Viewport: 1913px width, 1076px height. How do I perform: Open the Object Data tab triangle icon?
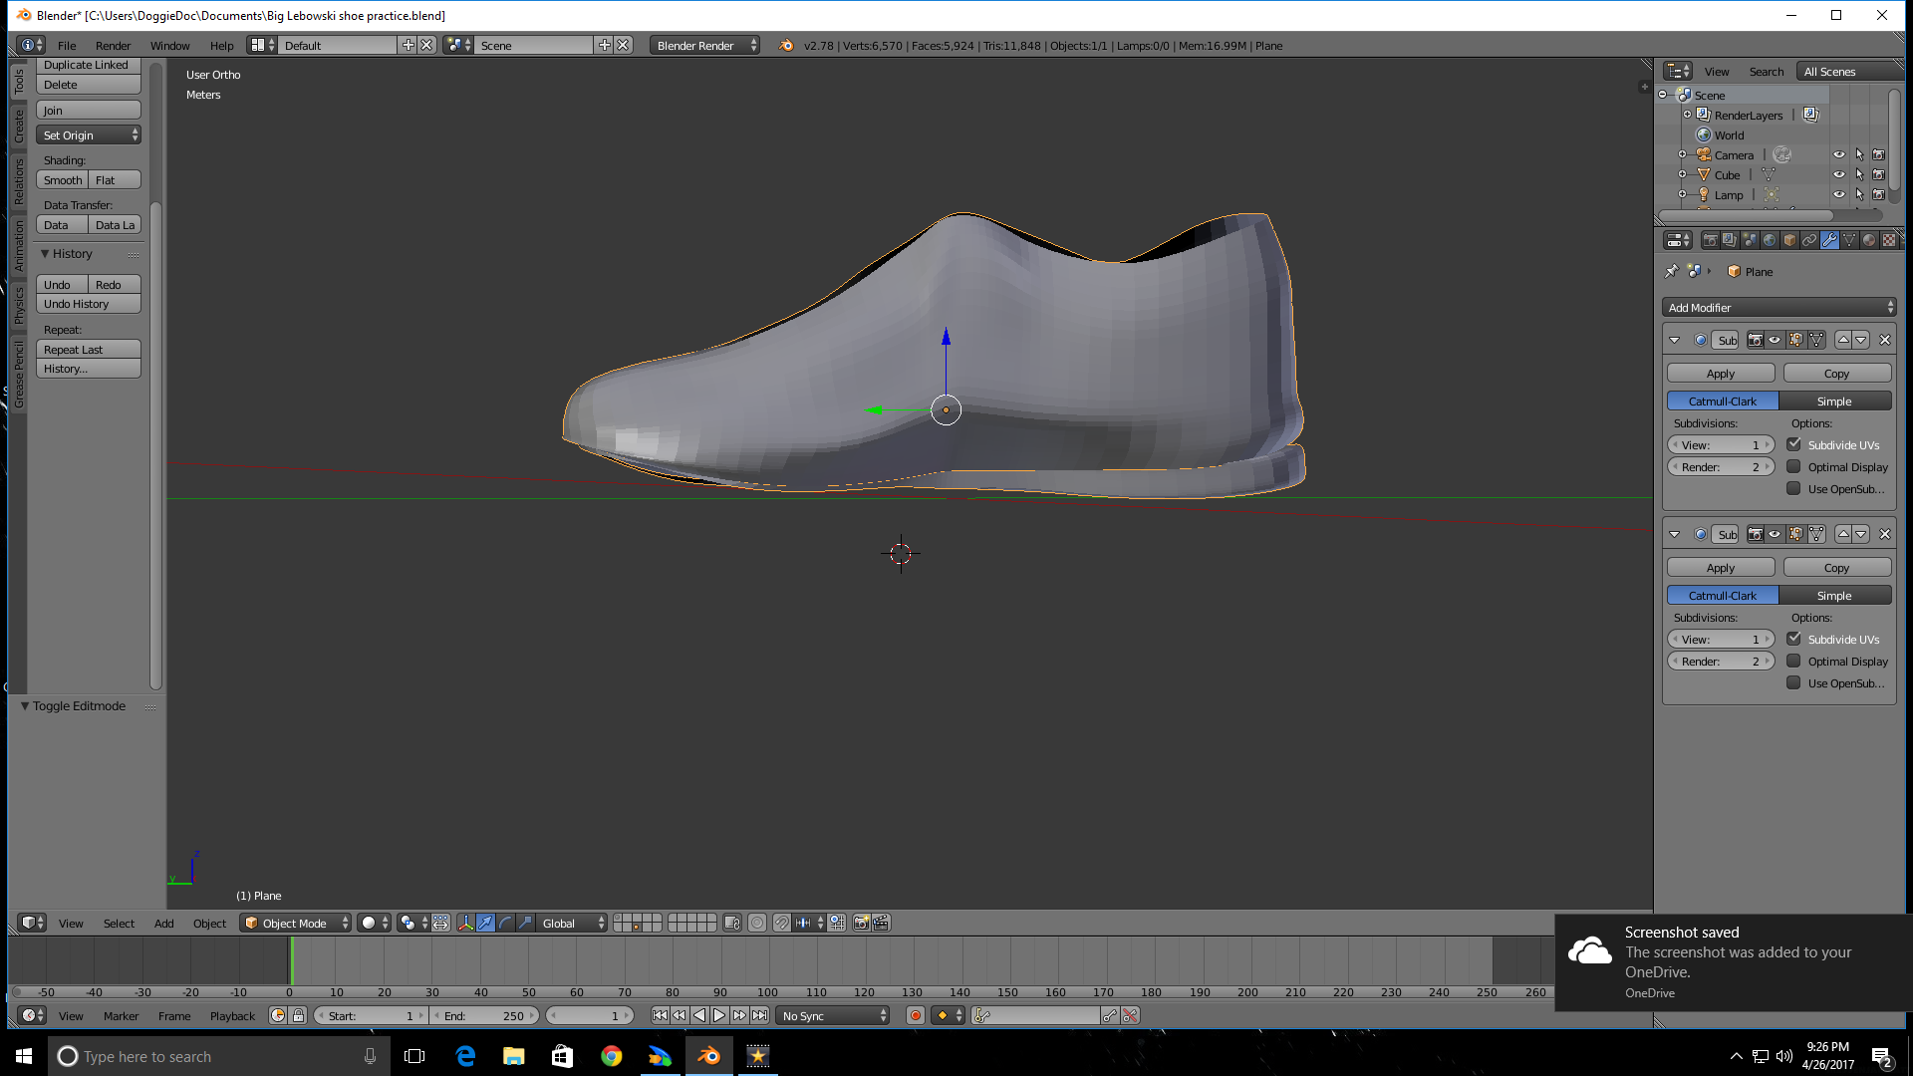click(1849, 240)
